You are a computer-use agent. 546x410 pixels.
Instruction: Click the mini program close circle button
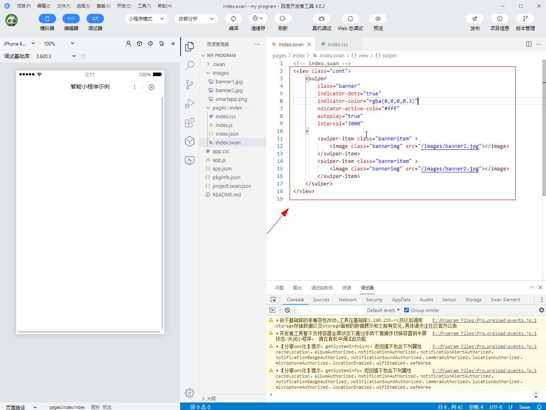click(151, 87)
